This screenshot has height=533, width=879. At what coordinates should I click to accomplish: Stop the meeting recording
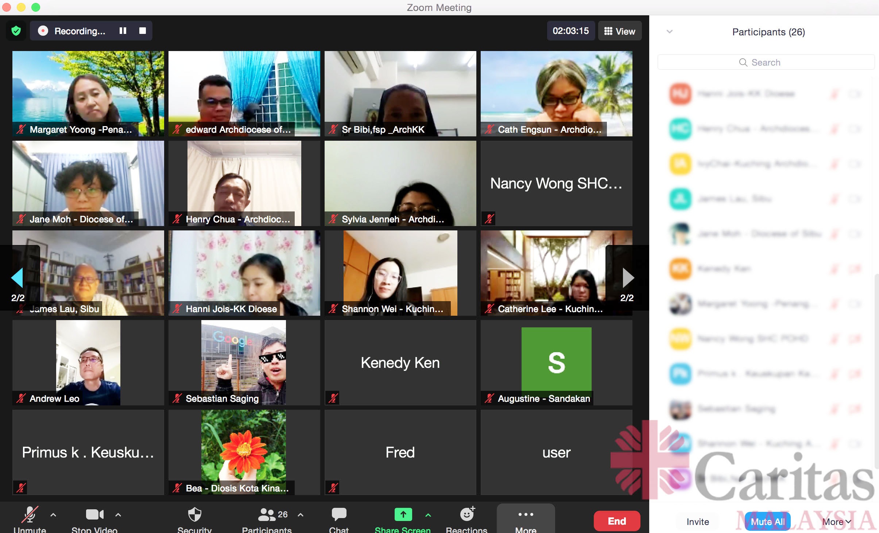[143, 31]
